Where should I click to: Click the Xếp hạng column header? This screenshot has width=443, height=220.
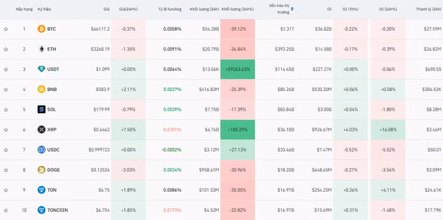24,9
